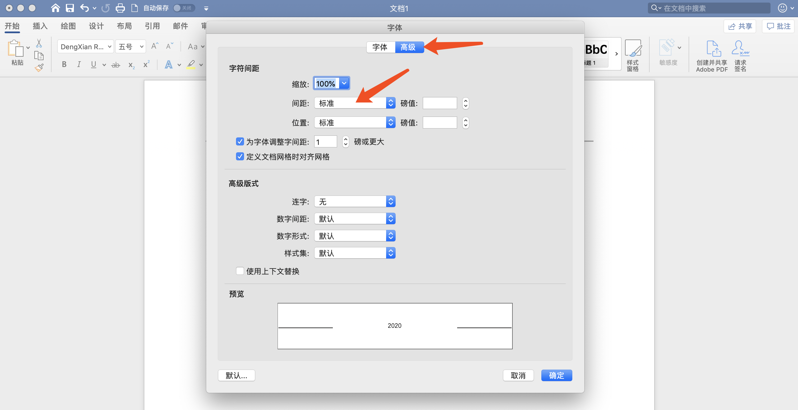Click the Save disk icon
Viewport: 798px width, 410px height.
tap(70, 8)
